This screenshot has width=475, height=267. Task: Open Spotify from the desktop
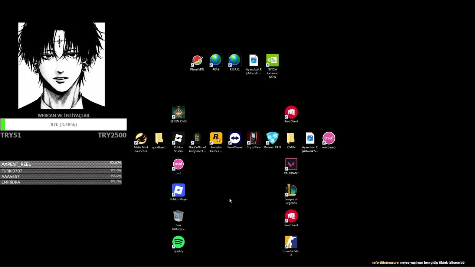178,244
